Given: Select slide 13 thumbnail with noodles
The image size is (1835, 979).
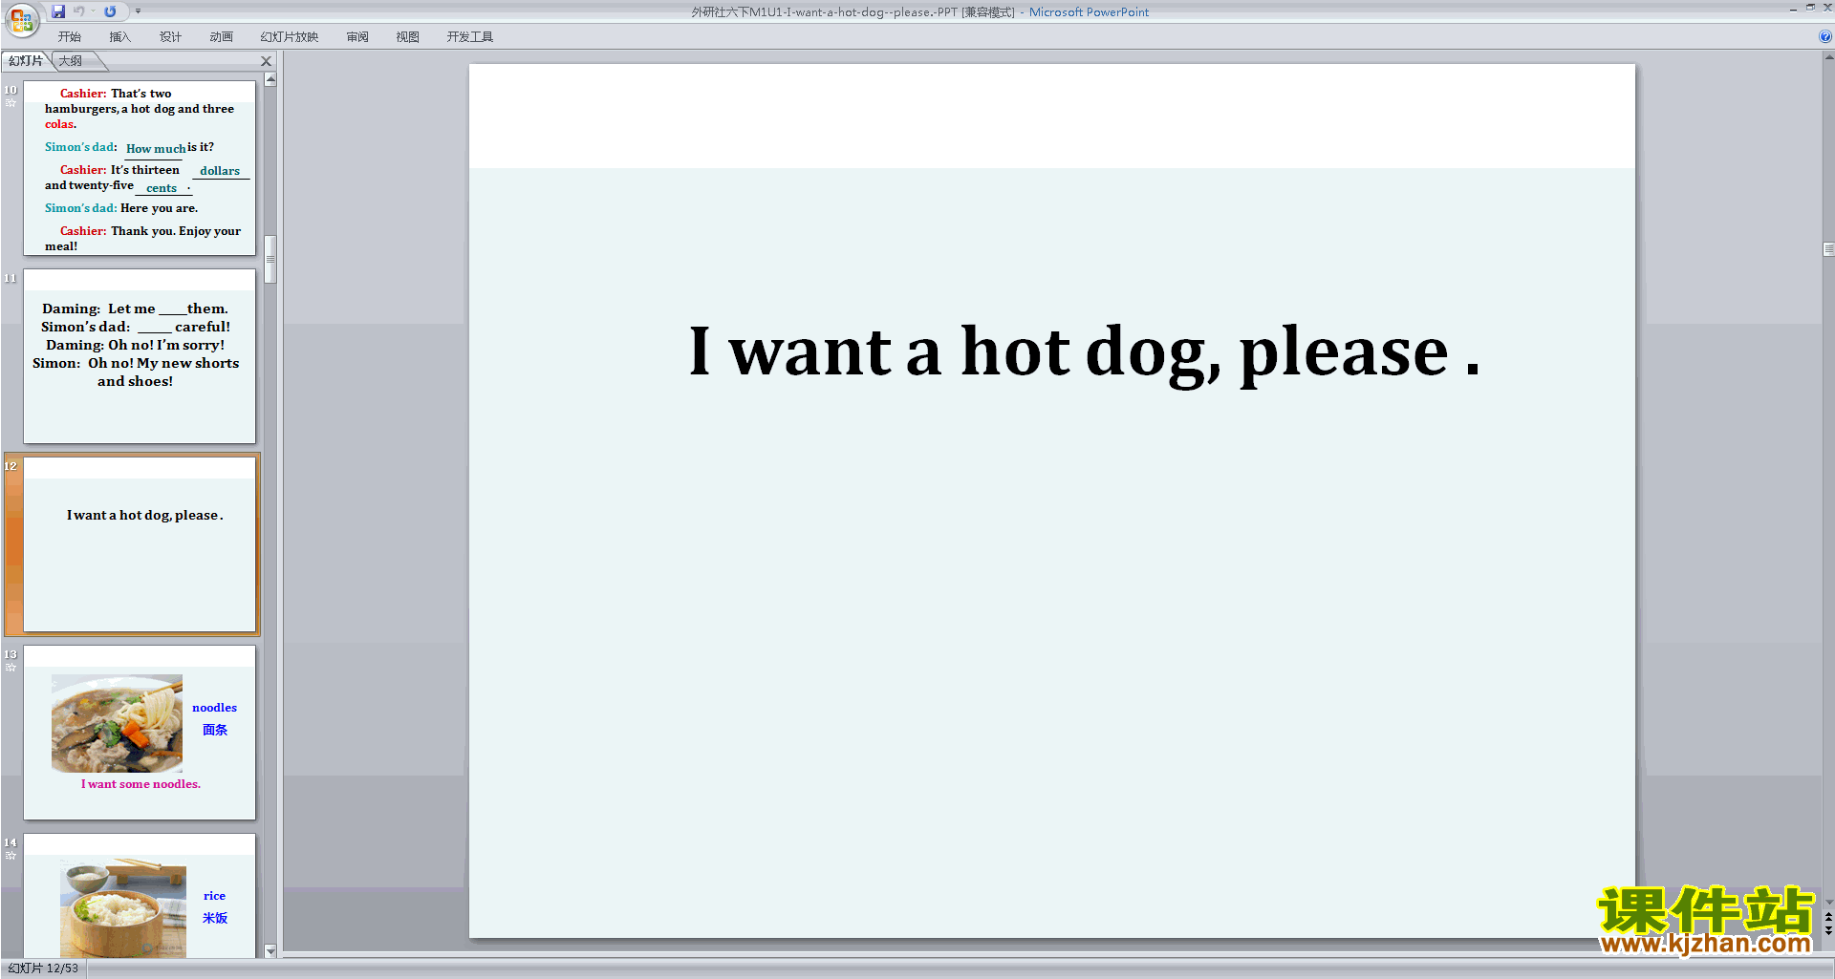Looking at the screenshot, I should pyautogui.click(x=140, y=733).
